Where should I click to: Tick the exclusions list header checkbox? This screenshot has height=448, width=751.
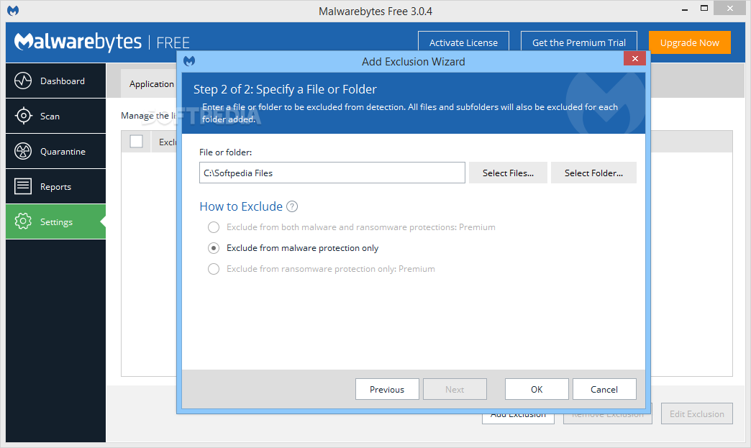point(137,141)
